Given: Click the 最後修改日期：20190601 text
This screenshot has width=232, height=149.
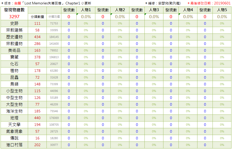Looking at the screenshot, I should (x=210, y=3).
